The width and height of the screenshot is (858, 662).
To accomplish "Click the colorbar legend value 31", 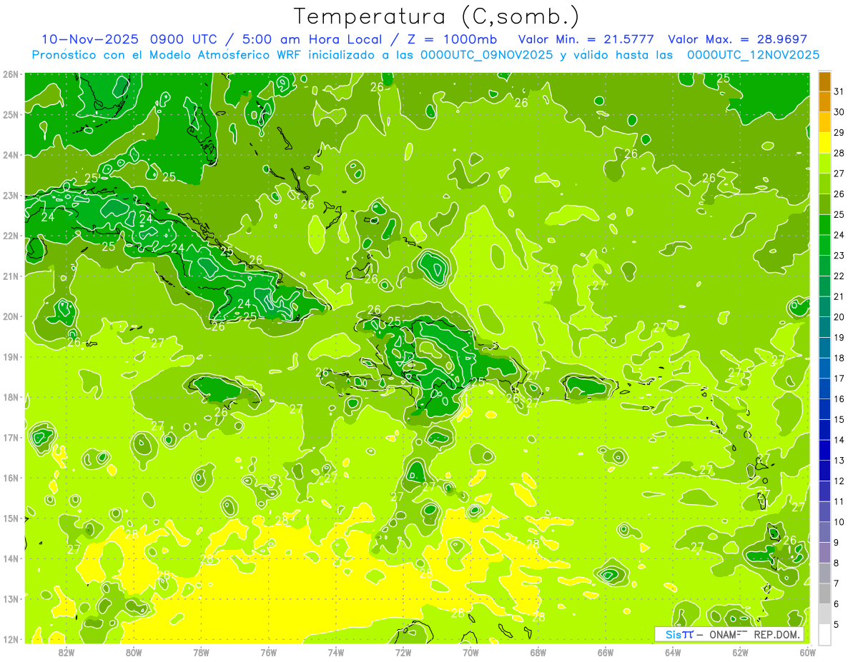I will tap(839, 91).
